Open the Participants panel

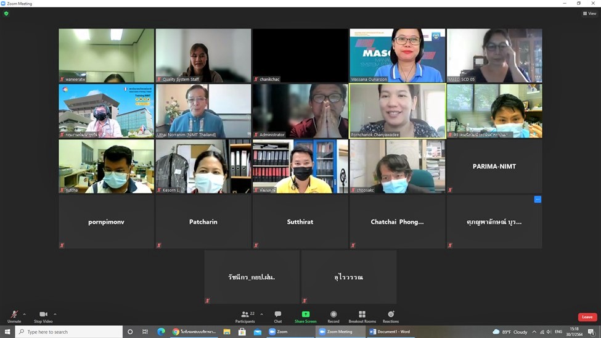point(245,316)
